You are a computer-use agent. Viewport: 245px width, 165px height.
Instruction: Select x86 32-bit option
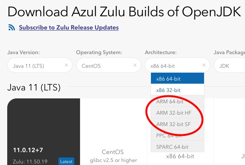[x=177, y=90]
